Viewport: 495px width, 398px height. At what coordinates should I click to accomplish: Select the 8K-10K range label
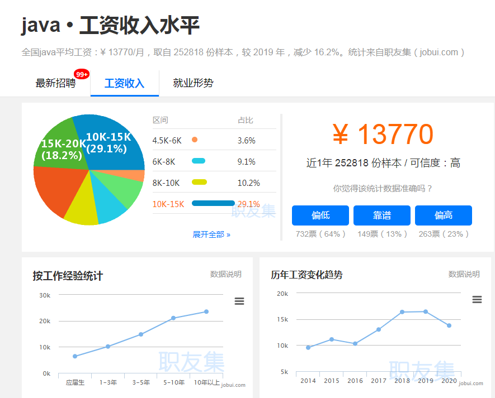click(x=166, y=183)
